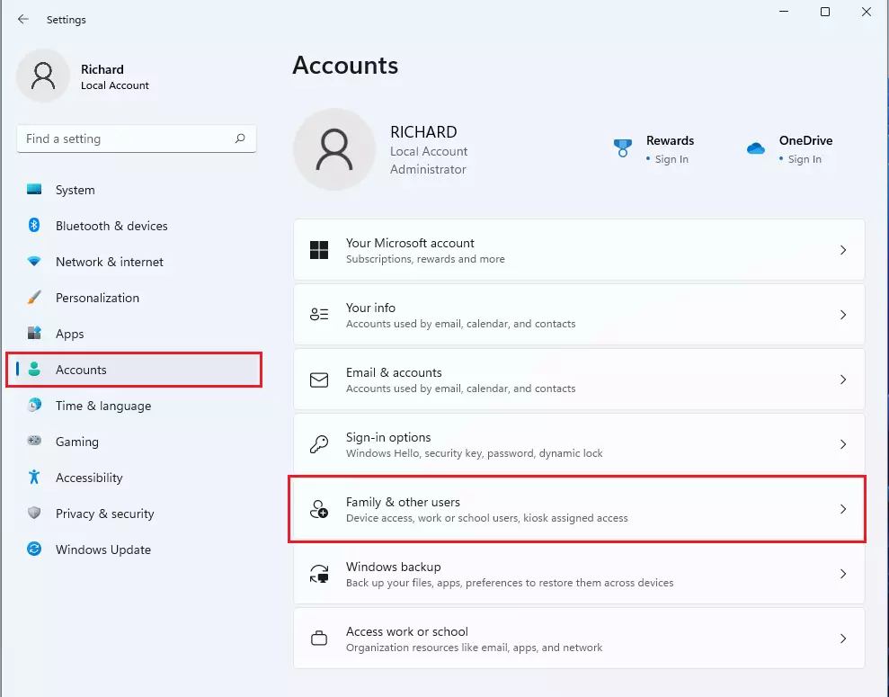Expand the Access work or school chevron

click(x=843, y=638)
